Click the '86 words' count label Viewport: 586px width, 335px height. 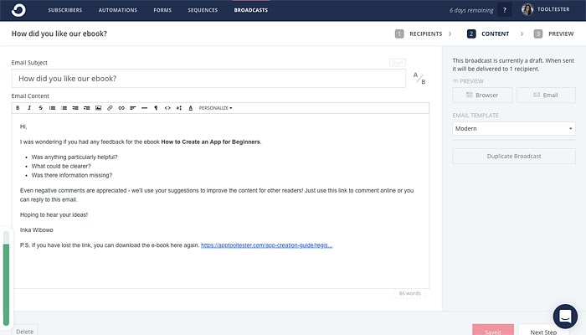[x=409, y=293]
